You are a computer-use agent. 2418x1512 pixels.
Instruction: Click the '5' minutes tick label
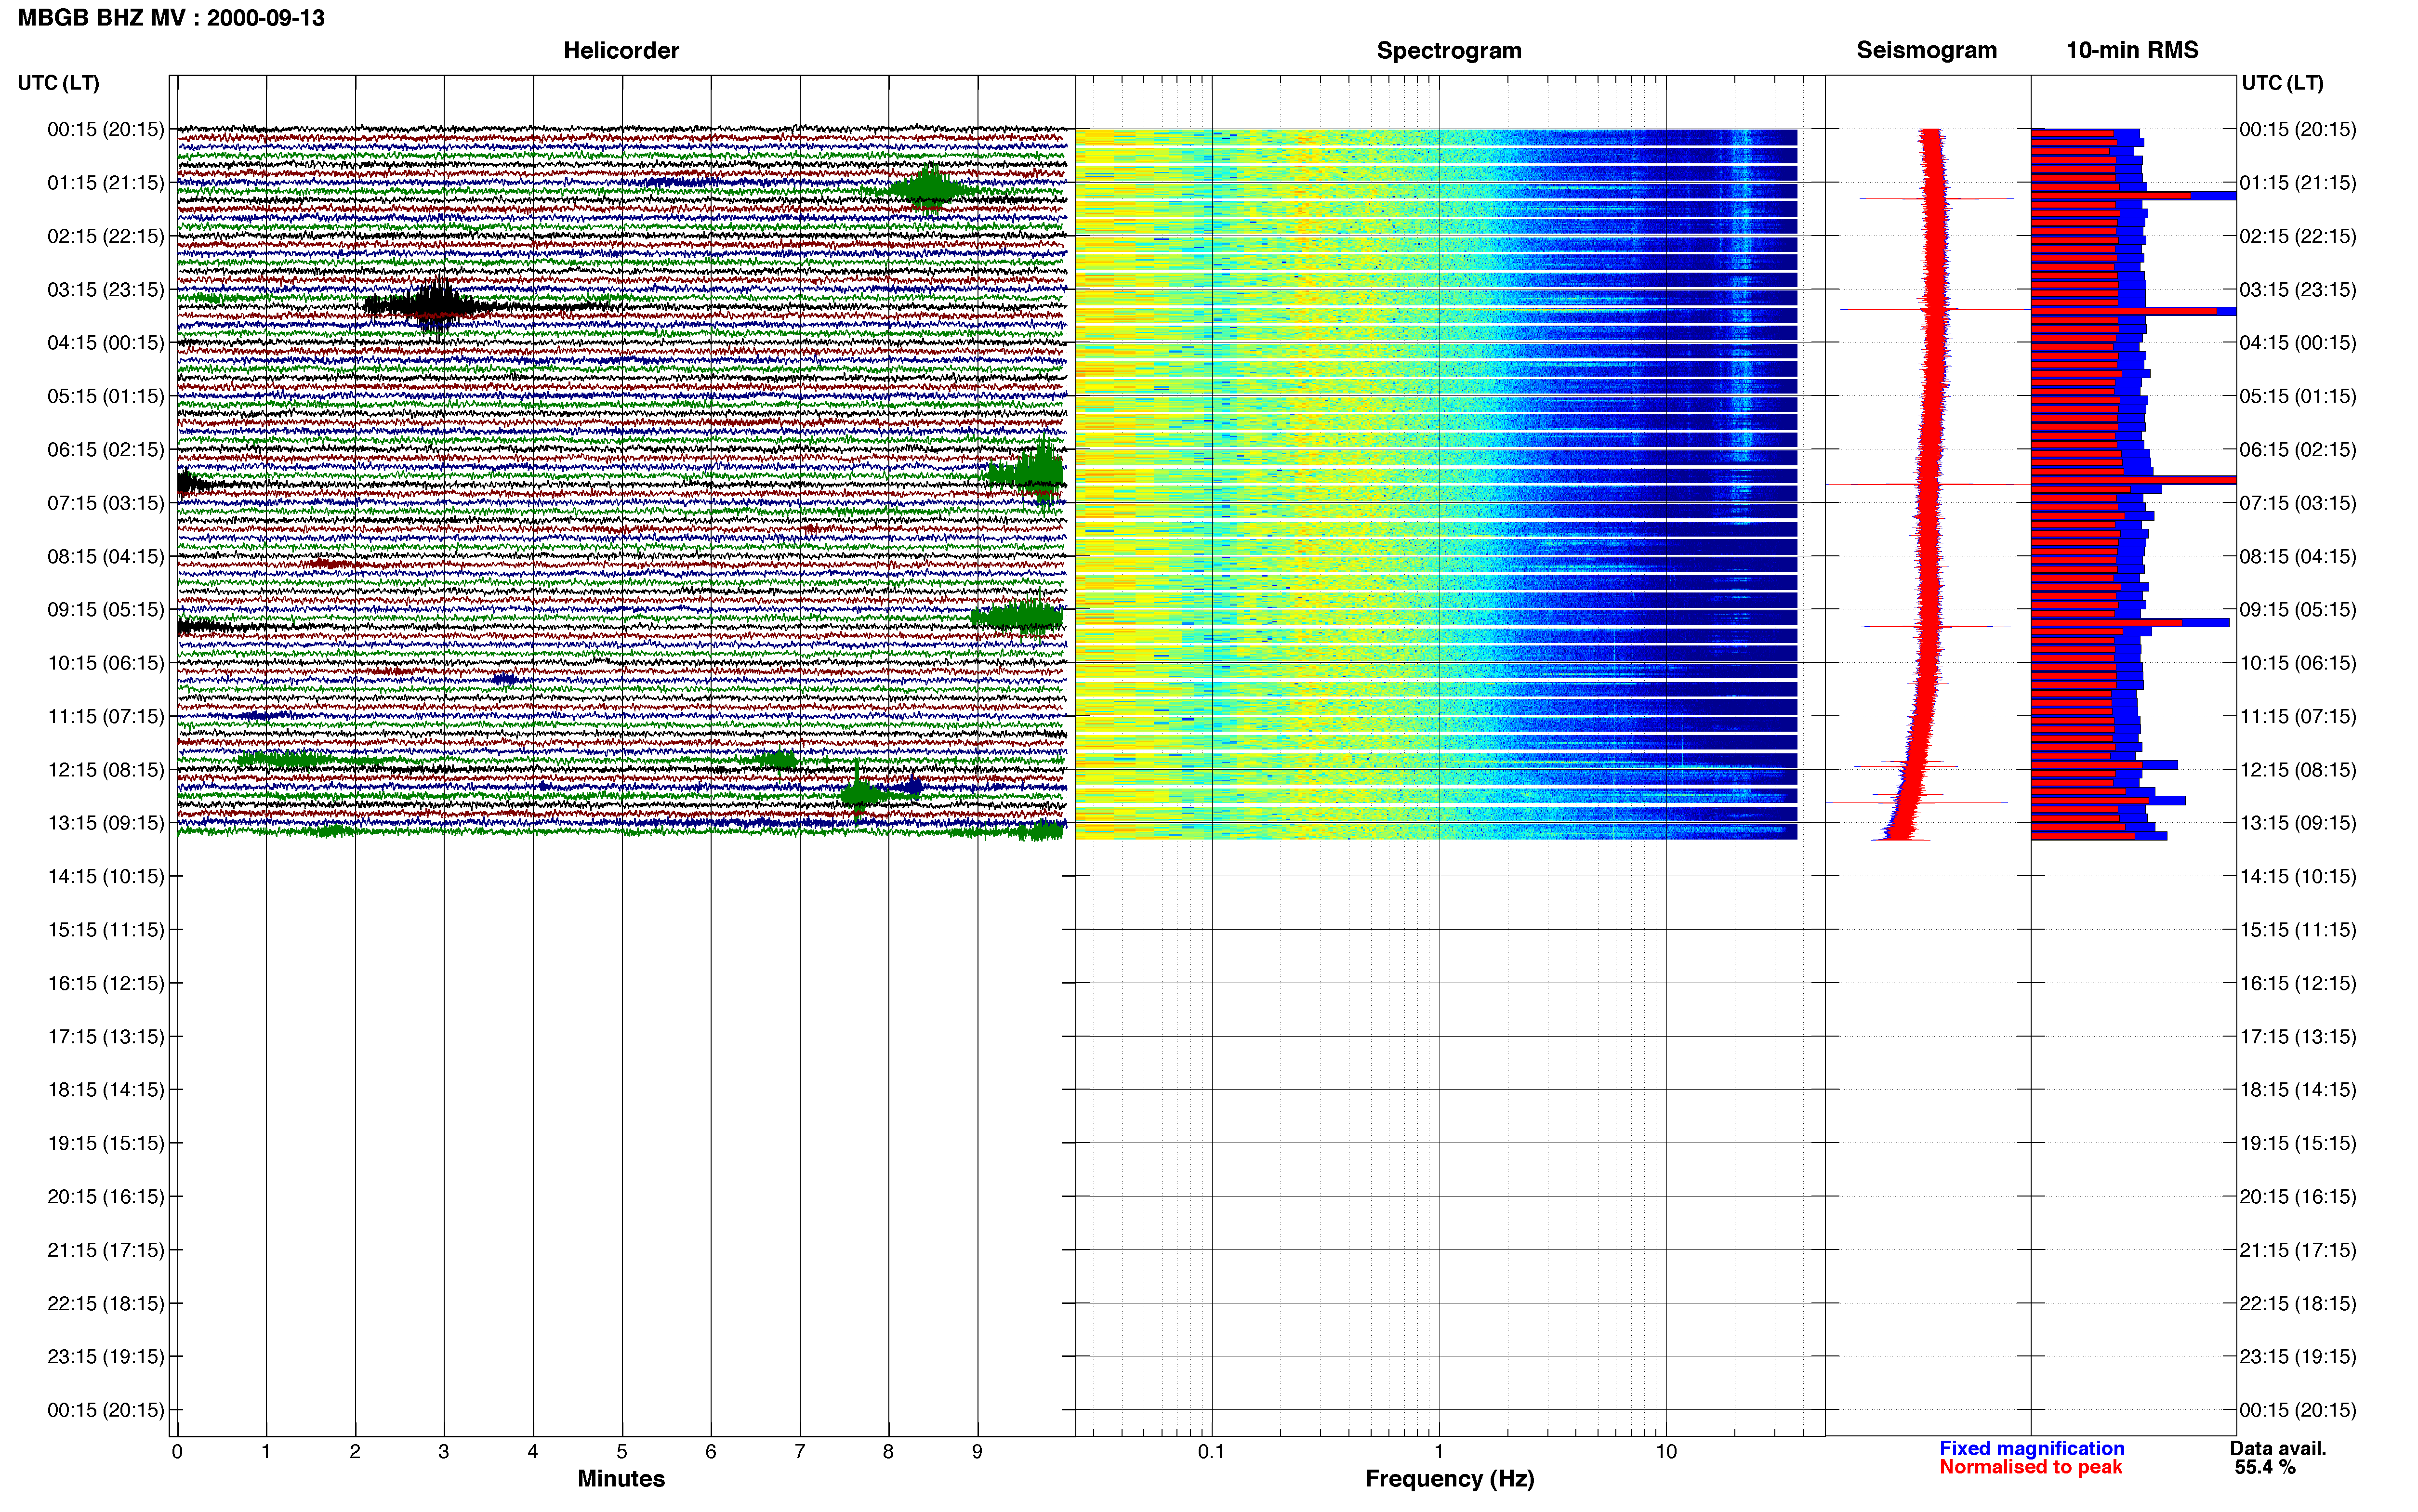(x=621, y=1452)
